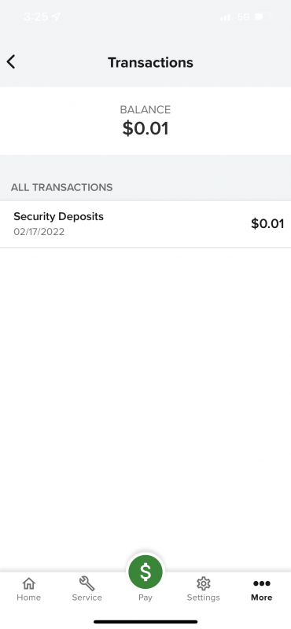This screenshot has height=629, width=291.
Task: Tap the $0.01 transaction amount
Action: [267, 223]
